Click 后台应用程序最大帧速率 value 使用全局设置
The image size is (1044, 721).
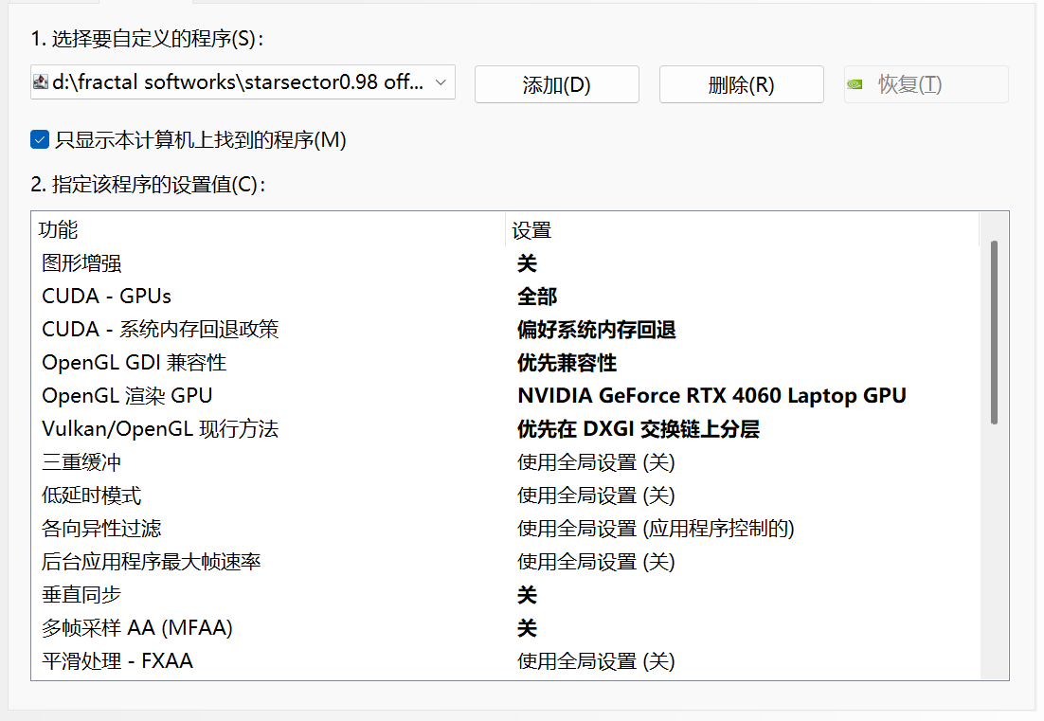[596, 562]
